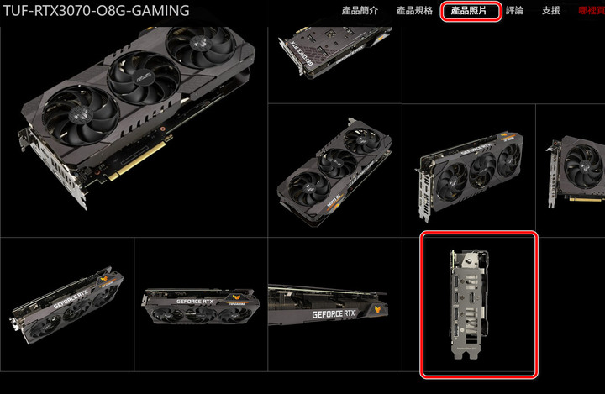The height and width of the screenshot is (394, 605).
Task: View the tilted GEFORCE RTX side photo
Action: [x=67, y=304]
